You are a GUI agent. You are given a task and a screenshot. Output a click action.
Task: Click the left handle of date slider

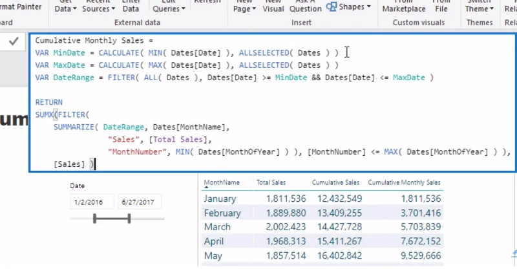[94, 218]
